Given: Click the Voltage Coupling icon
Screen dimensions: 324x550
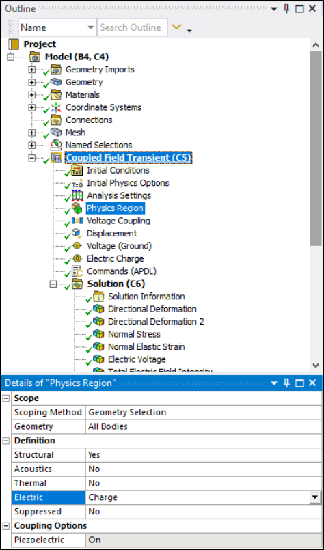Looking at the screenshot, I should pyautogui.click(x=77, y=221).
